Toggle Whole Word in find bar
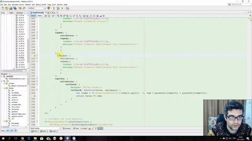 (93, 128)
